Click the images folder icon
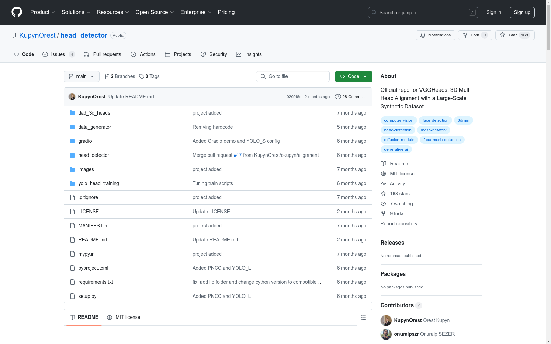The image size is (551, 344). pos(72,169)
